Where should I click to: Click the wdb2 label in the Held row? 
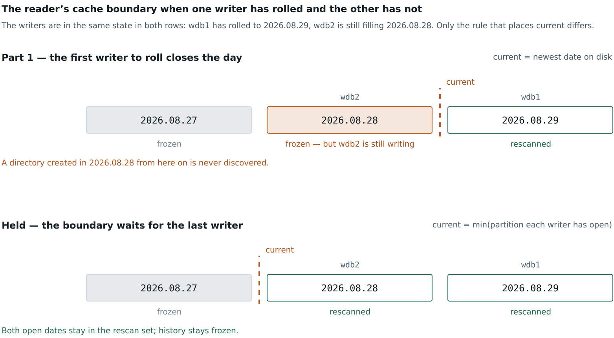coord(350,265)
